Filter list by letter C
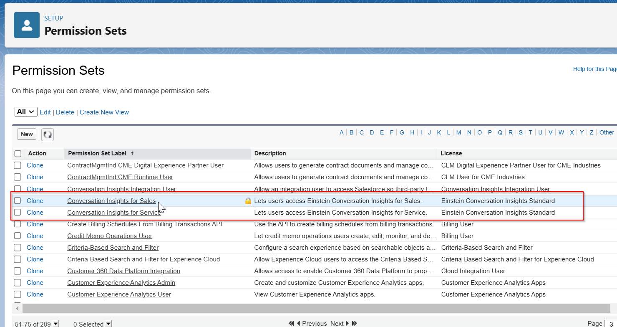 [361, 132]
